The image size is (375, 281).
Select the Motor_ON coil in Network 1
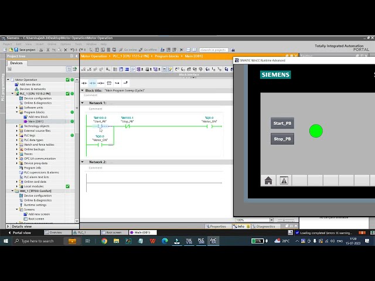point(209,126)
